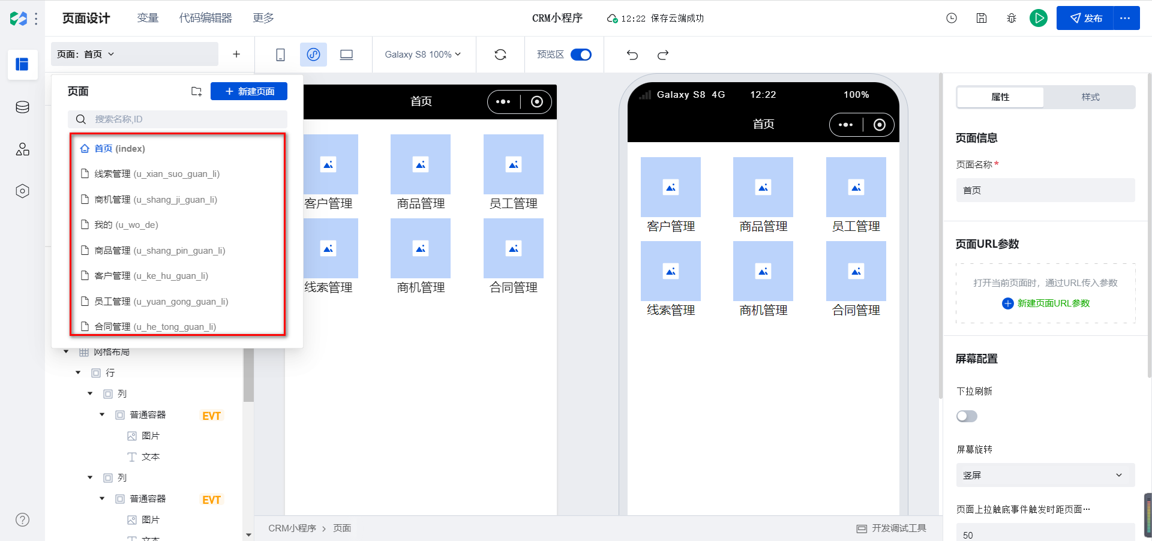The height and width of the screenshot is (541, 1152).
Task: Click 新建页面URL参数 link
Action: (x=1054, y=303)
